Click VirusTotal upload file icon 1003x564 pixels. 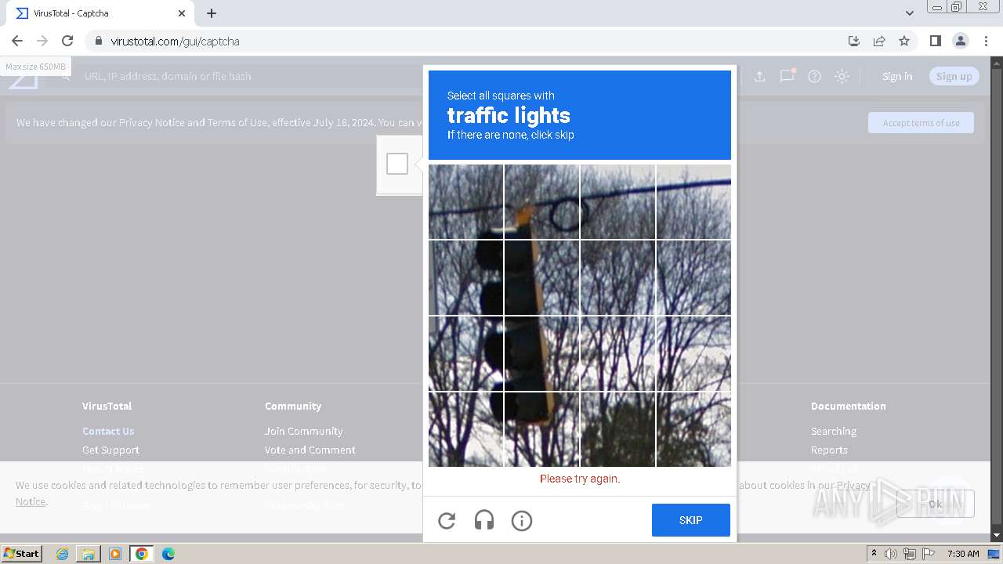click(x=759, y=76)
